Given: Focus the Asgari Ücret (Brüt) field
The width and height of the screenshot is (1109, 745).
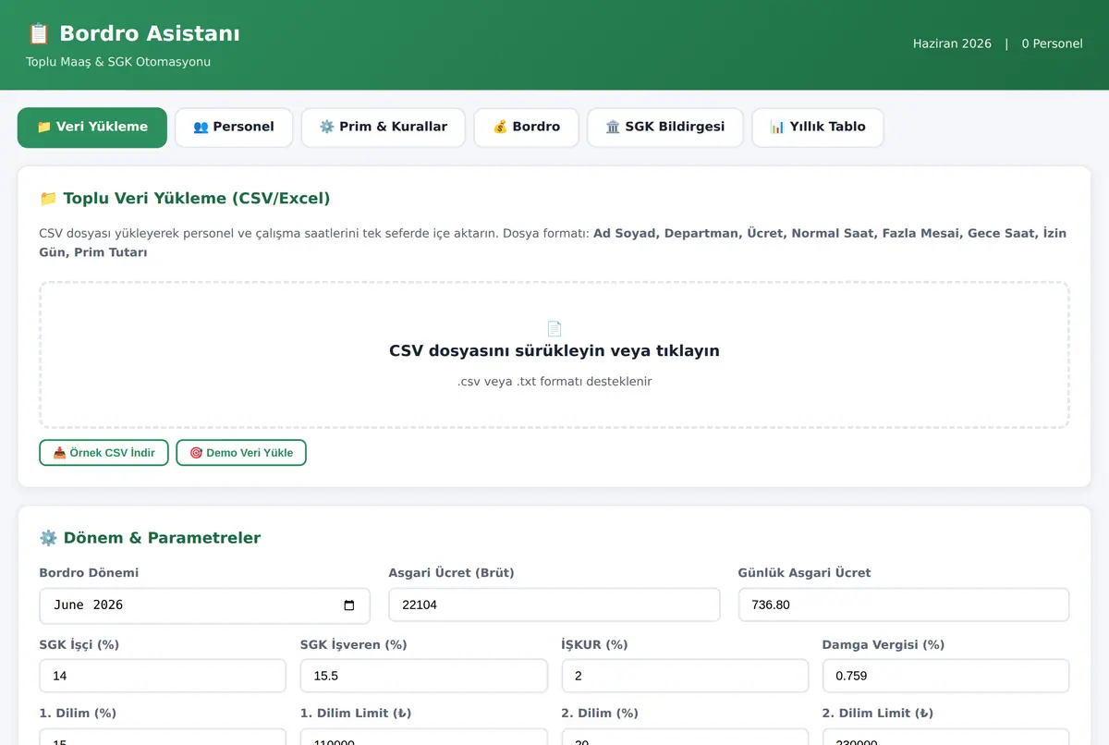Looking at the screenshot, I should coord(554,605).
